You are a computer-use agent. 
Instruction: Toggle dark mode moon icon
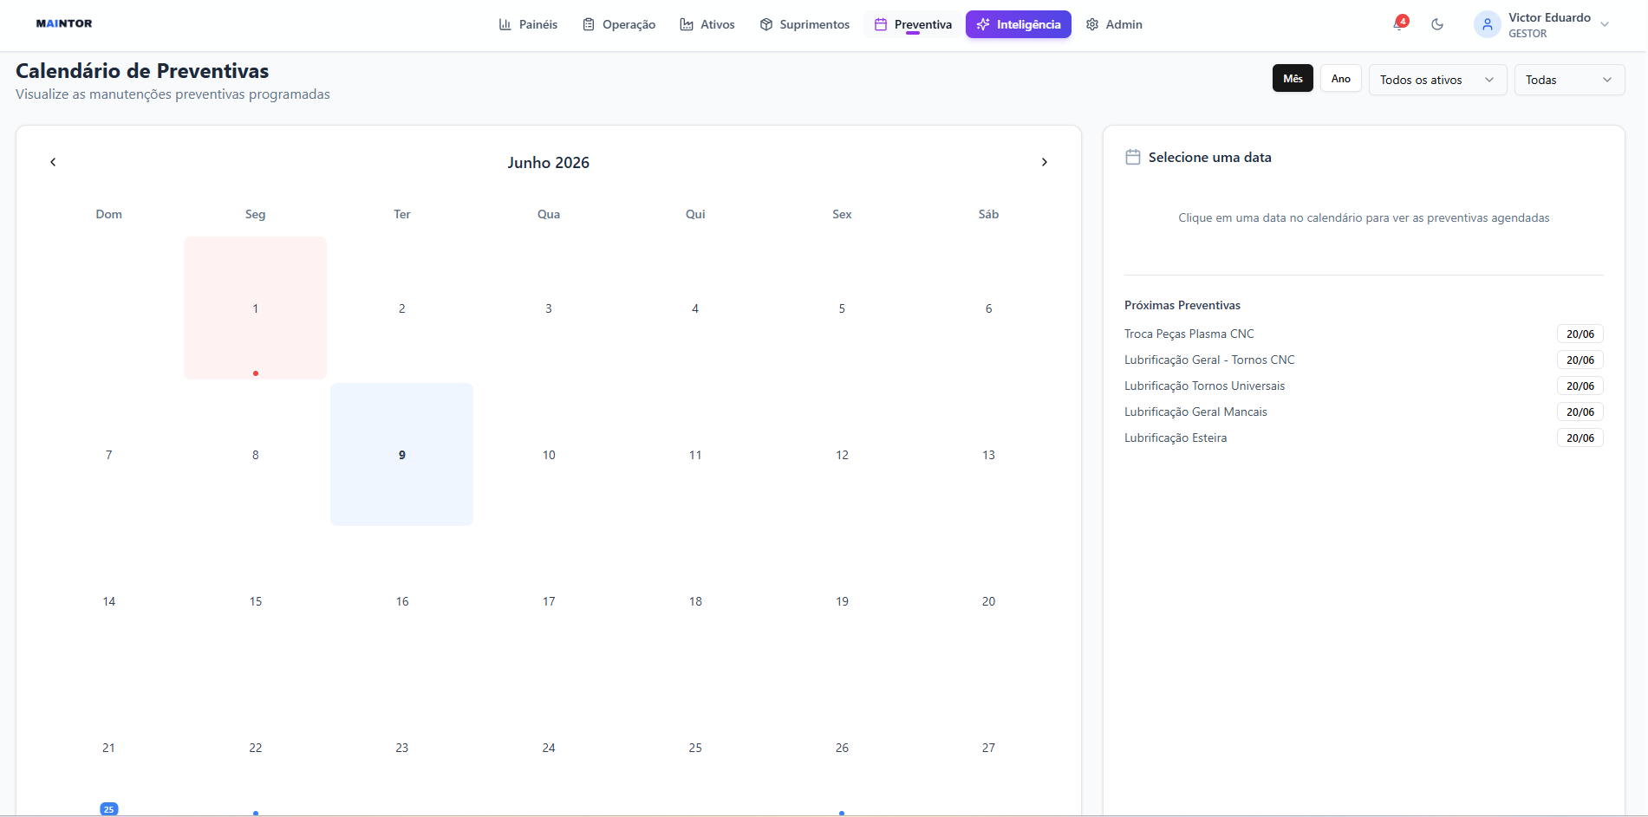1437,24
